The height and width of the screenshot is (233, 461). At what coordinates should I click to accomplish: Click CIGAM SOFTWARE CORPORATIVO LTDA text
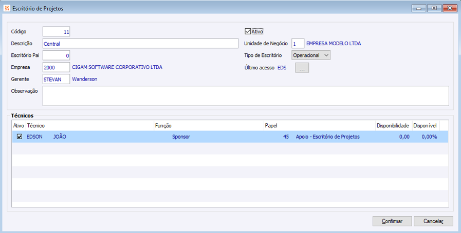(x=117, y=67)
